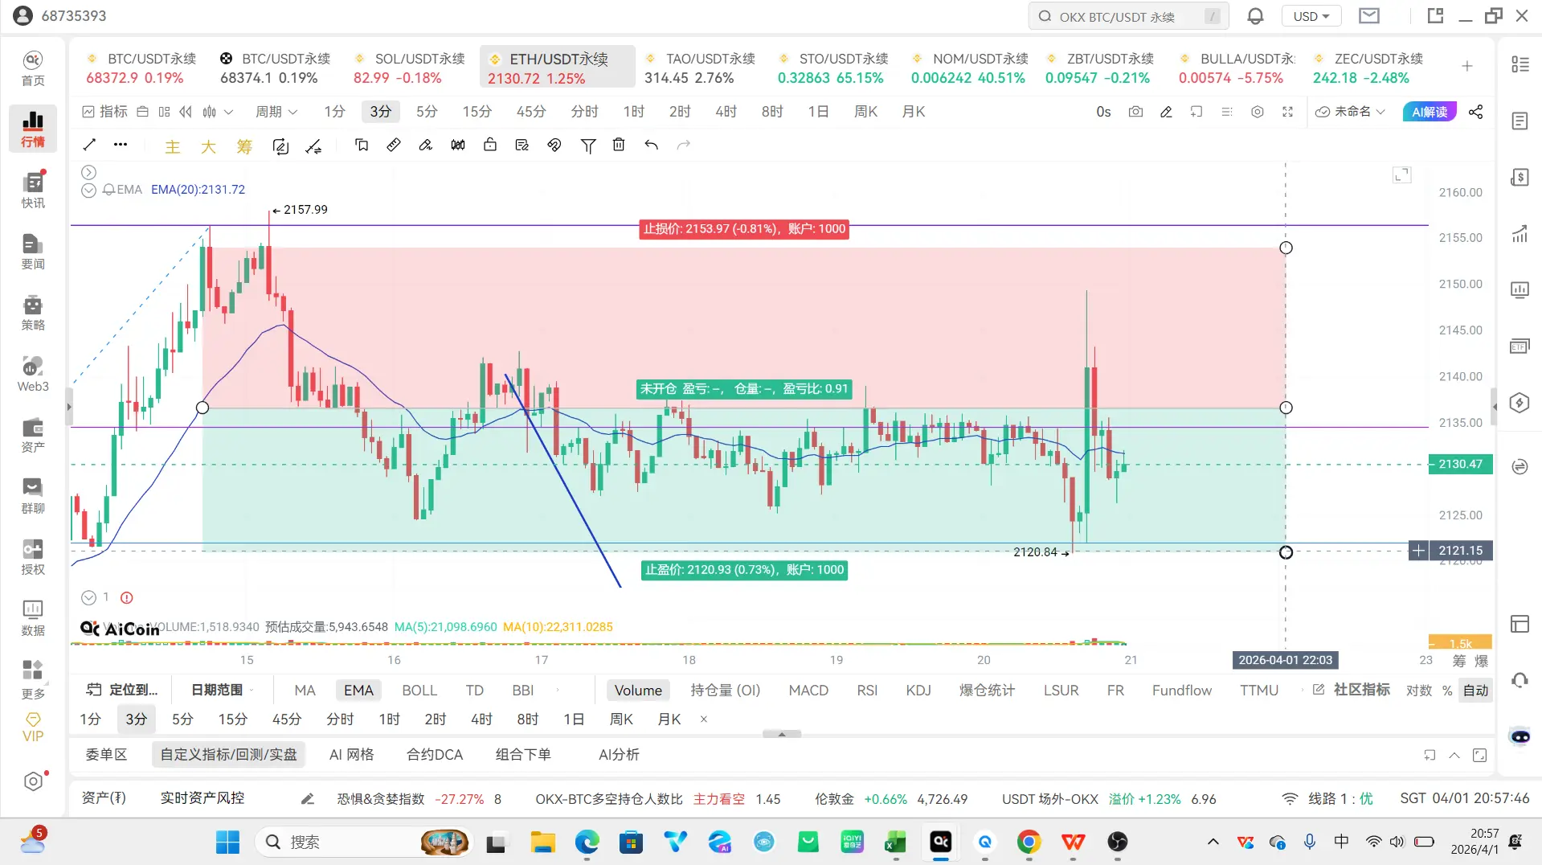
Task: Switch to the TAO/USDT永续 tab
Action: click(700, 68)
